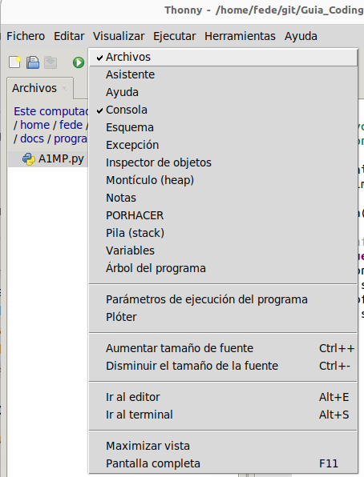Navigate to 'docs' folder in path
This screenshot has width=364, height=477.
[32, 138]
